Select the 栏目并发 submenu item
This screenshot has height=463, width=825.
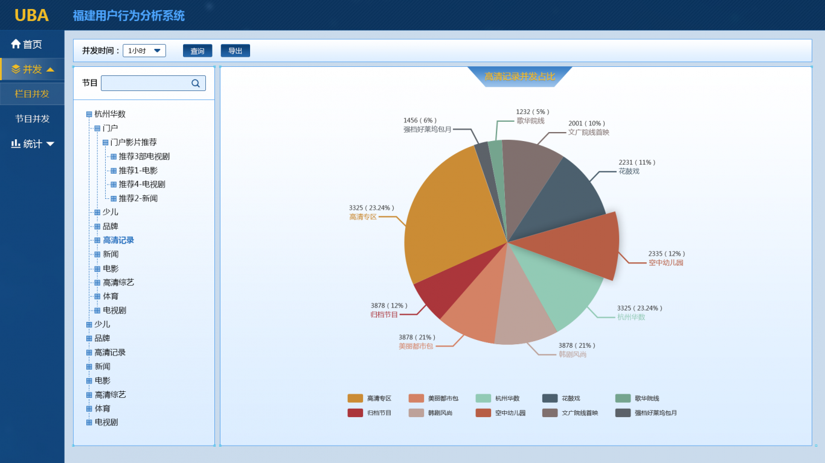(32, 94)
